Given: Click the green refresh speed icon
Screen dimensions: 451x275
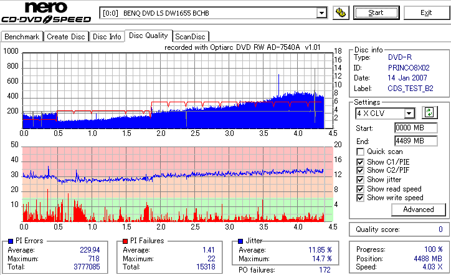Looking at the screenshot, I should [429, 112].
